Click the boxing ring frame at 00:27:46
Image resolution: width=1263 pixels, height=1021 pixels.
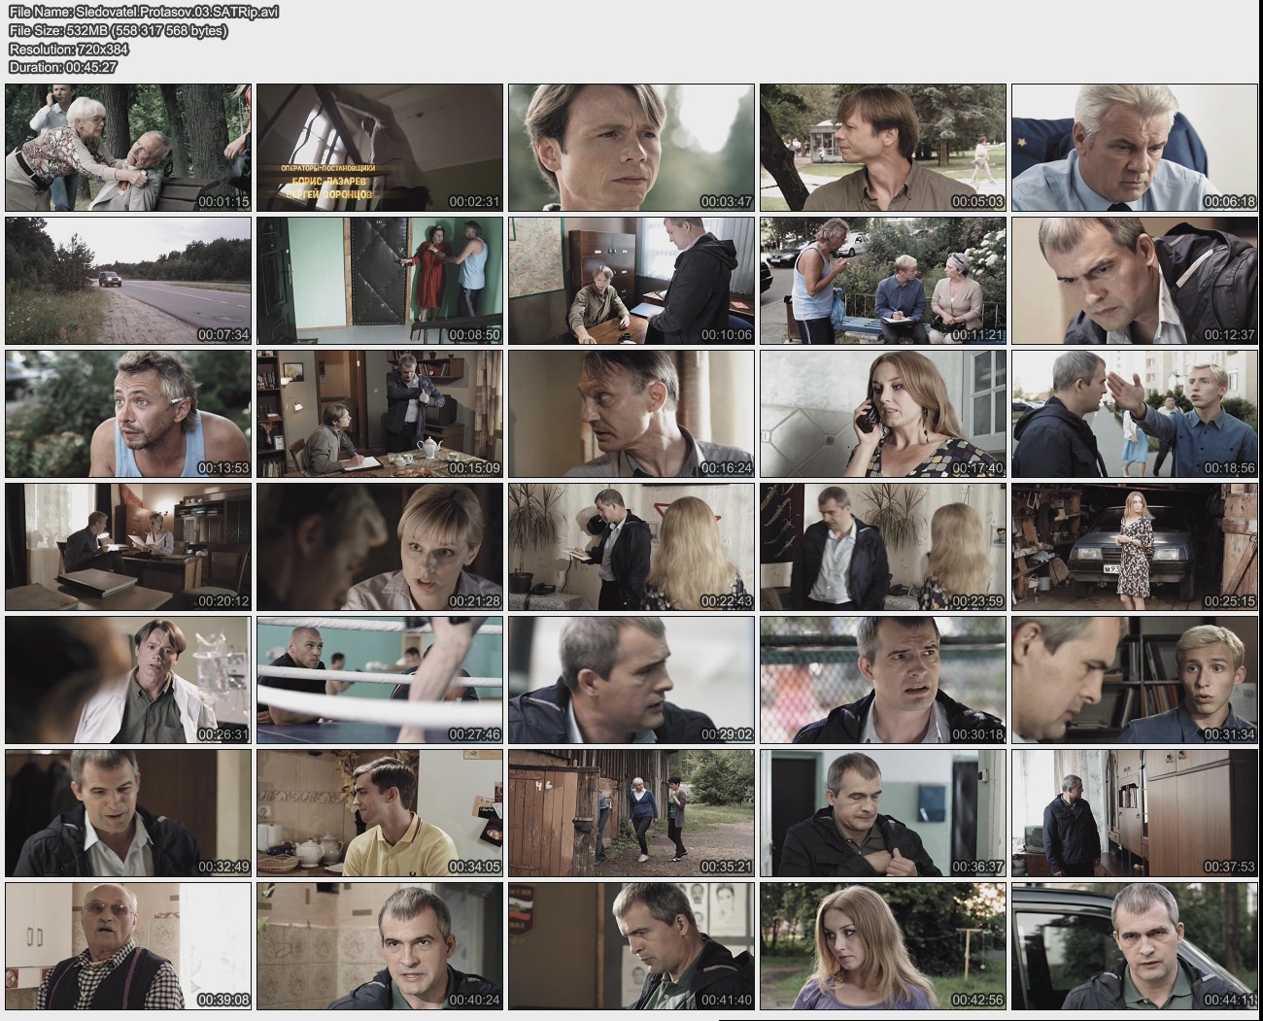380,680
